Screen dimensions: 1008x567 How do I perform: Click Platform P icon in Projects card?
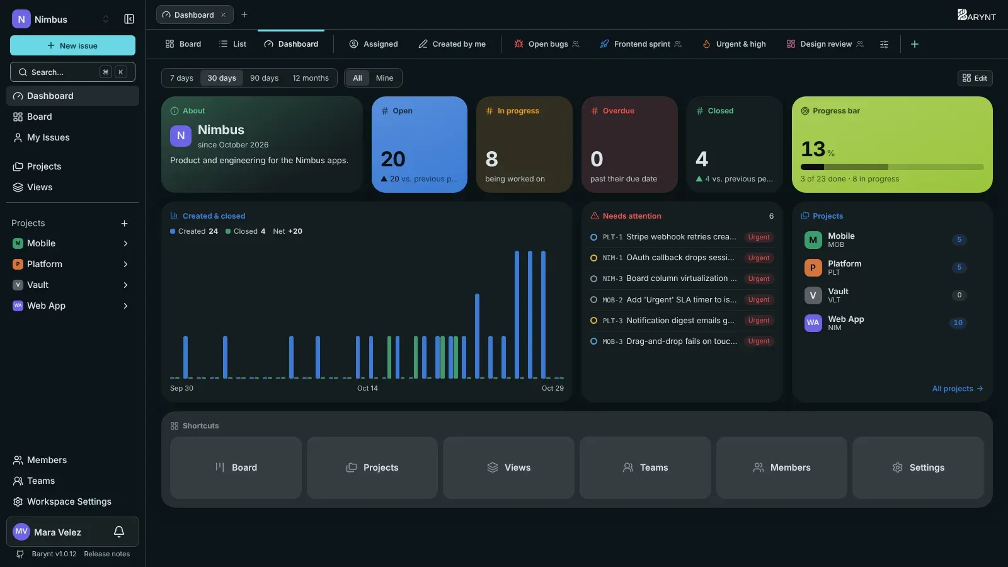coord(813,268)
